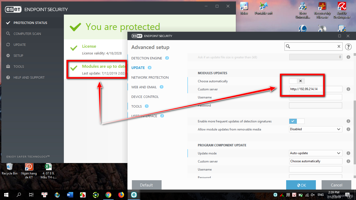The height and width of the screenshot is (200, 356).
Task: Enable the Choose automatically toggle
Action: point(297,81)
